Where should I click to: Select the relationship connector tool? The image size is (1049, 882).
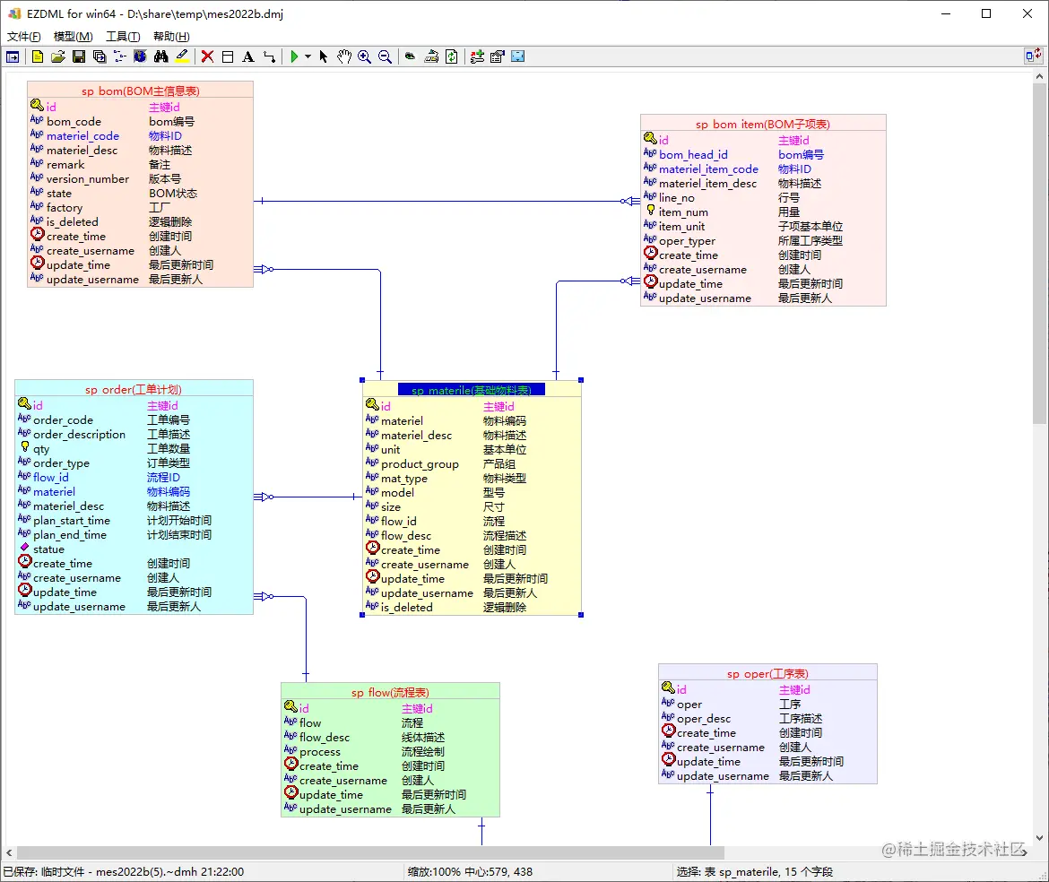coord(270,56)
